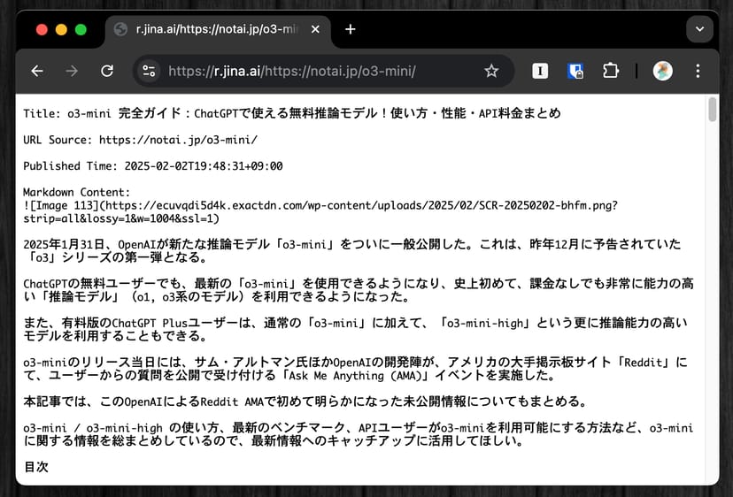This screenshot has width=733, height=497.
Task: Close the r.jina.ai tab
Action: pyautogui.click(x=314, y=29)
